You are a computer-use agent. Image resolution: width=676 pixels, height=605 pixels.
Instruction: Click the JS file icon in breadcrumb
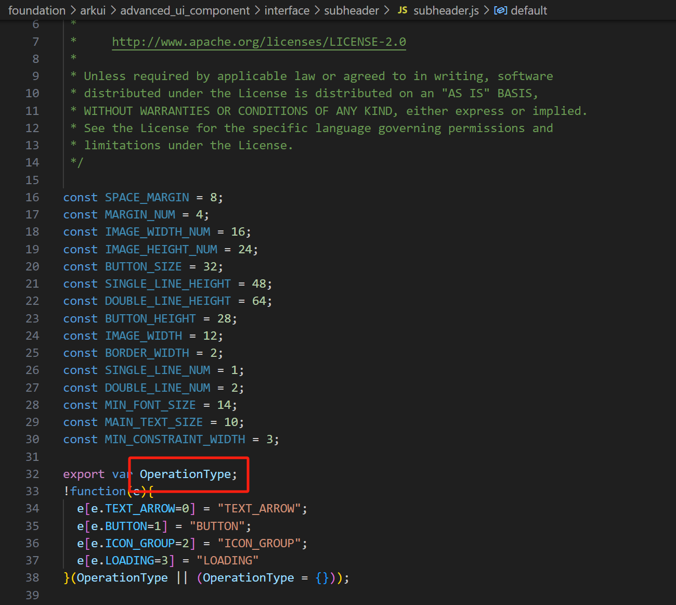tap(402, 10)
